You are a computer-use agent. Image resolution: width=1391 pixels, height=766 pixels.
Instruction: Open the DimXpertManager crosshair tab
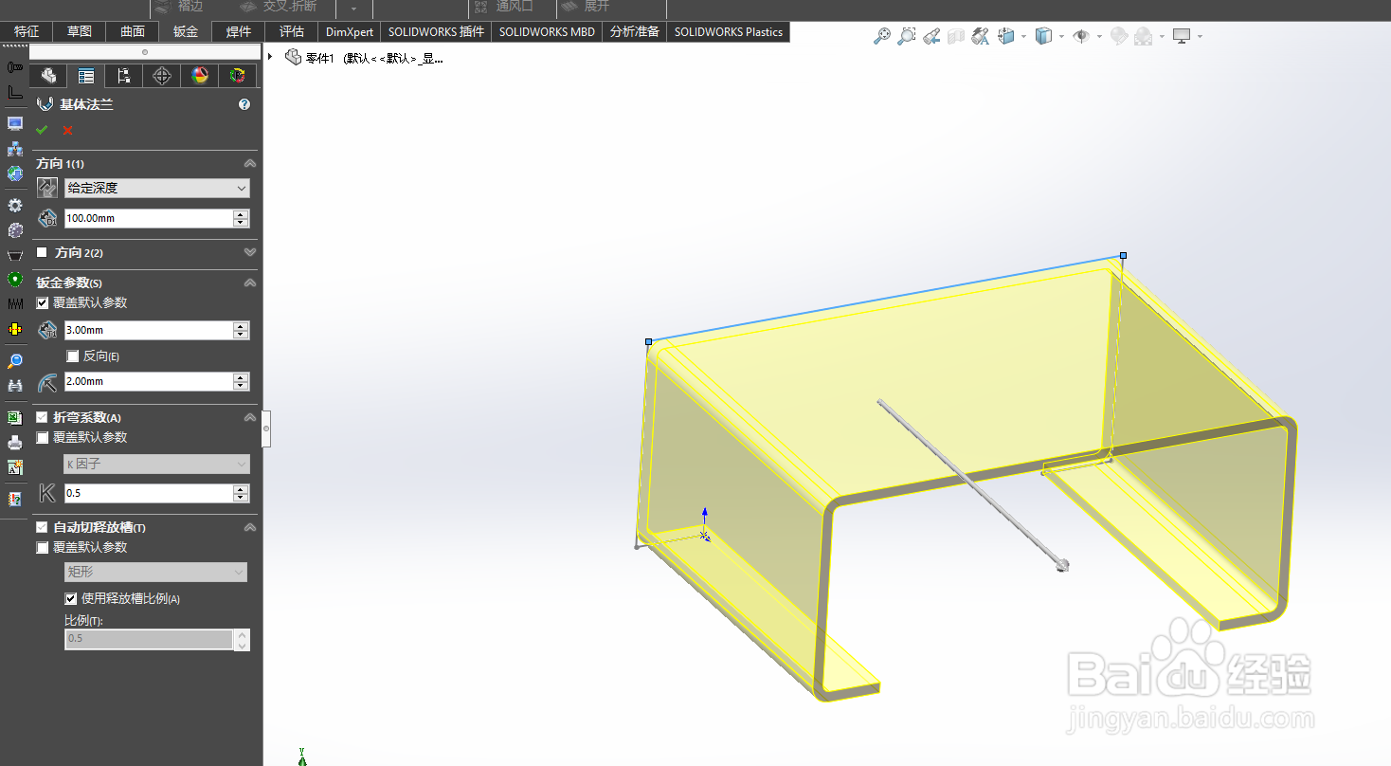point(162,76)
